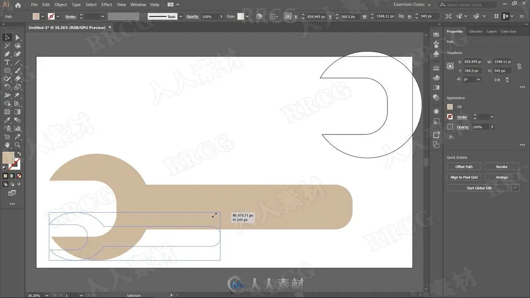Flip the selection horizontally in the Transform section
Screen dimensions: 530x298
tap(497, 79)
